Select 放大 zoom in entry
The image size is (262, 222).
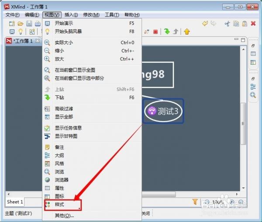coord(92,59)
